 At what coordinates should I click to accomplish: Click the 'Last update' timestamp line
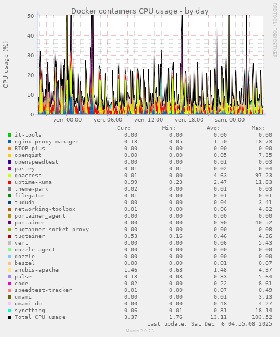210,324
